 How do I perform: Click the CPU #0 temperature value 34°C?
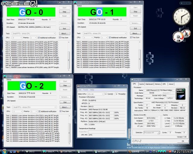107,135
